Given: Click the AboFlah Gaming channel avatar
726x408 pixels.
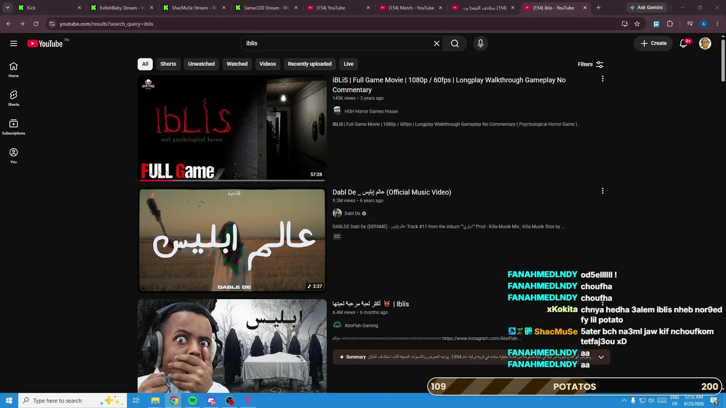Looking at the screenshot, I should click(x=337, y=325).
